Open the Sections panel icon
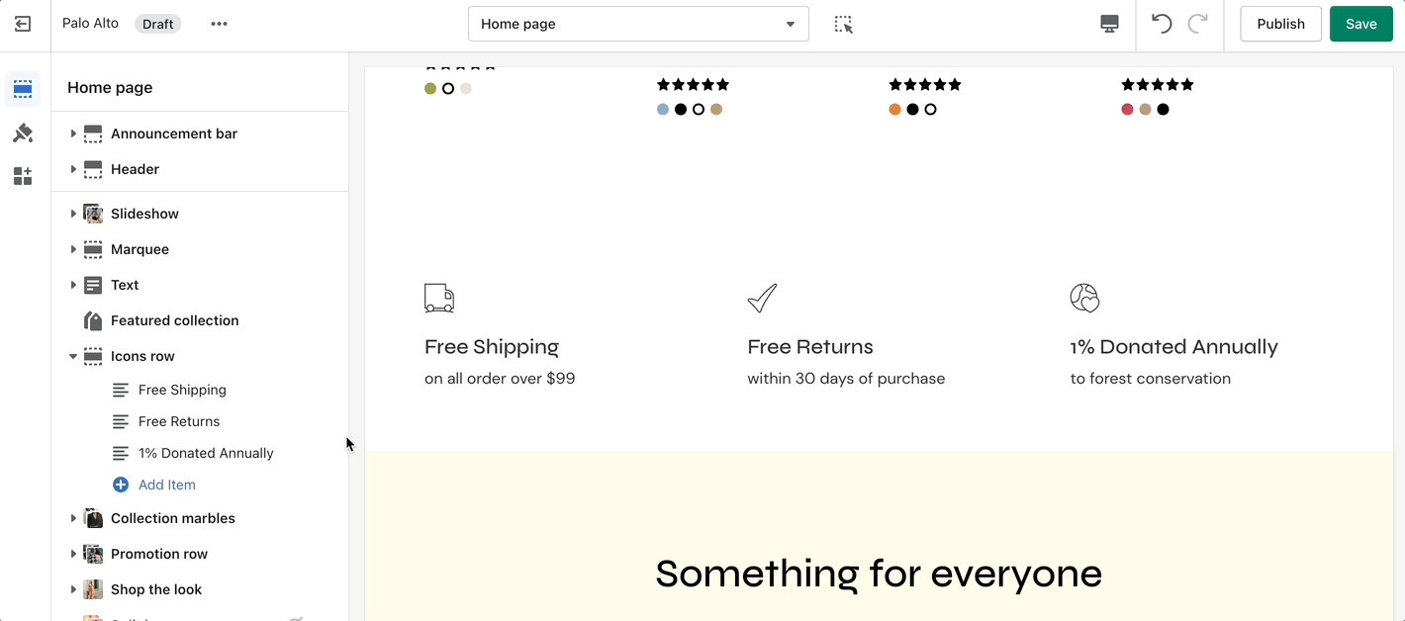 pyautogui.click(x=23, y=89)
